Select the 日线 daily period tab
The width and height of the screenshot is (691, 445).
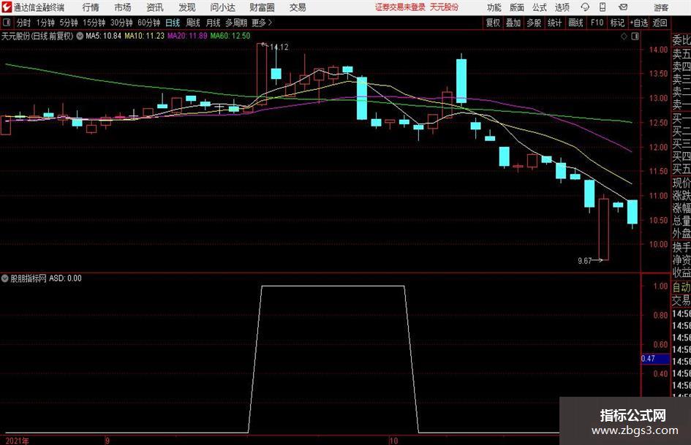173,23
